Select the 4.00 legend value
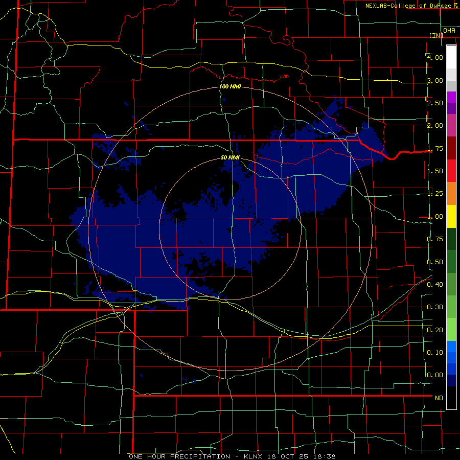This screenshot has width=460, height=460. pyautogui.click(x=435, y=57)
